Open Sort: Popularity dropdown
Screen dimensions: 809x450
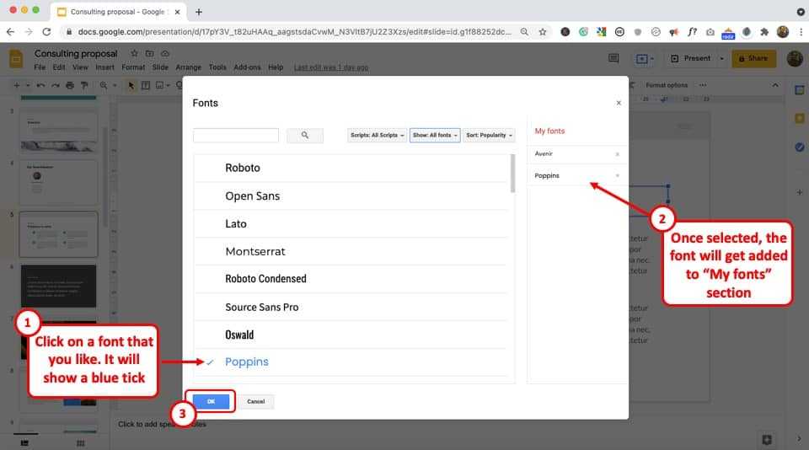(x=489, y=135)
